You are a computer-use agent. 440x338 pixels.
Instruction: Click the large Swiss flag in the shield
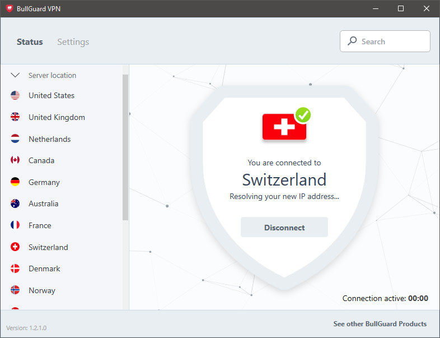point(284,127)
